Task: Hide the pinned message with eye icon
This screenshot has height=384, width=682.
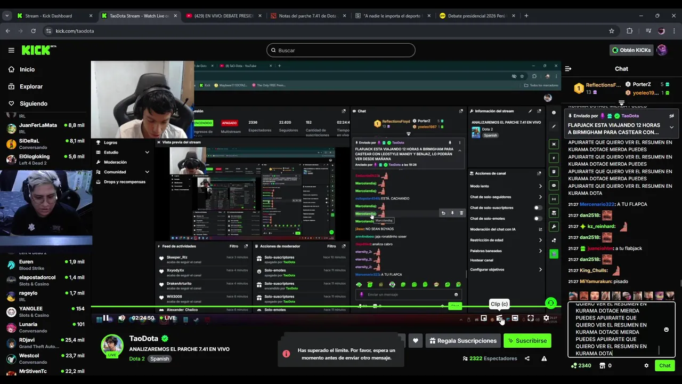Action: coord(671,116)
